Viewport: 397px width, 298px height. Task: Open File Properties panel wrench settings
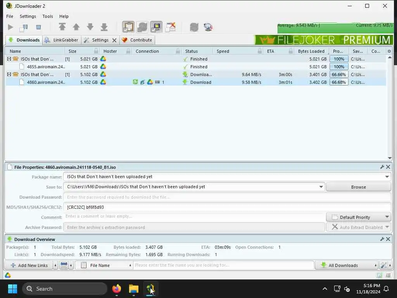point(382,167)
